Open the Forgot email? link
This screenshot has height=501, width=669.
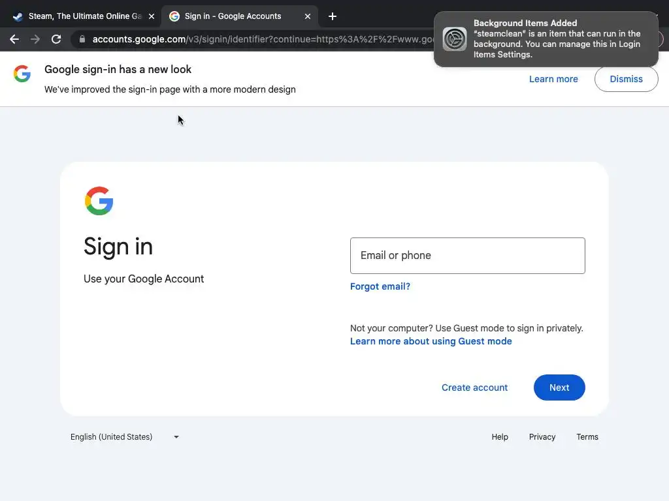(x=380, y=286)
